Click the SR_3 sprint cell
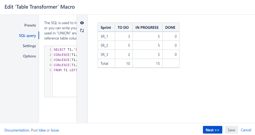Image resolution: width=255 pixels, height=135 pixels. click(x=104, y=54)
